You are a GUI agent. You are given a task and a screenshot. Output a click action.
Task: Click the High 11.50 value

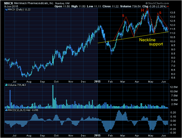[78, 6]
